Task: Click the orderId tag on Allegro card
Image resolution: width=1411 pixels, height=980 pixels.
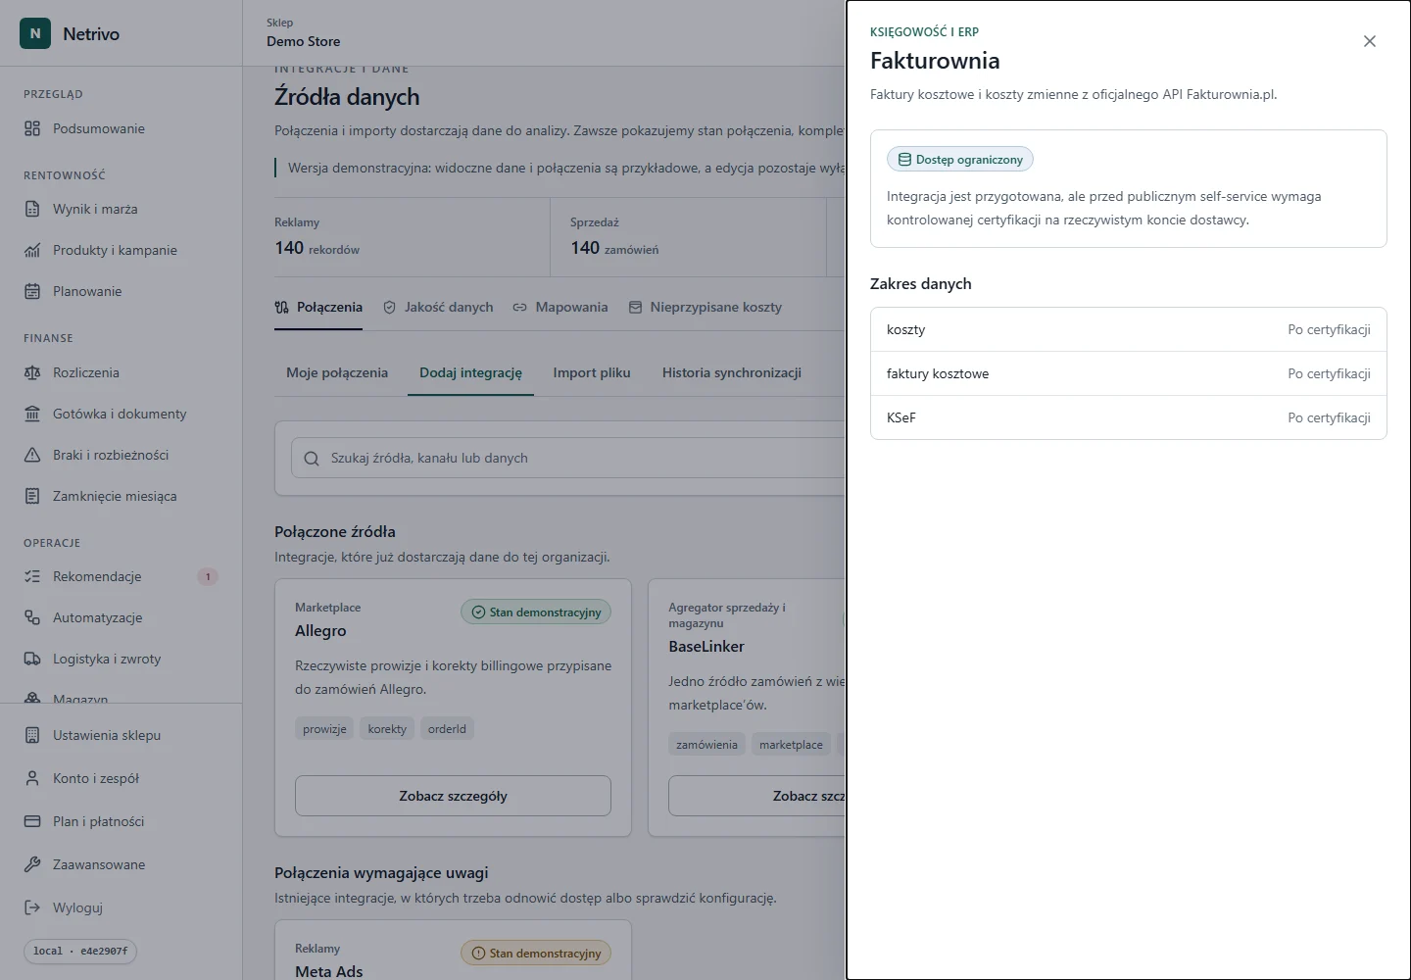Action: 447,729
